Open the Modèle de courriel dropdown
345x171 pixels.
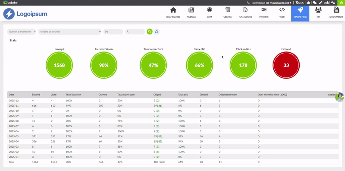click(x=69, y=32)
